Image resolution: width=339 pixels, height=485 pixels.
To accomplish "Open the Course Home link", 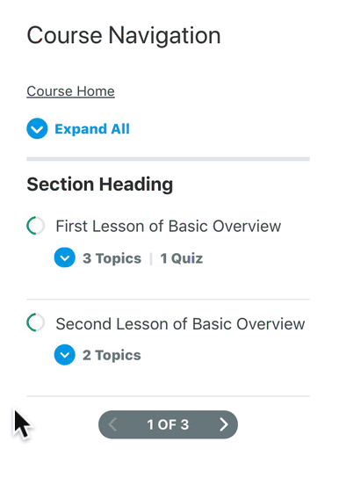I will 70,91.
